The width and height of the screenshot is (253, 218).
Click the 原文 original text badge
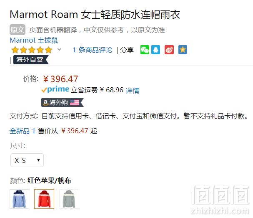[18, 30]
